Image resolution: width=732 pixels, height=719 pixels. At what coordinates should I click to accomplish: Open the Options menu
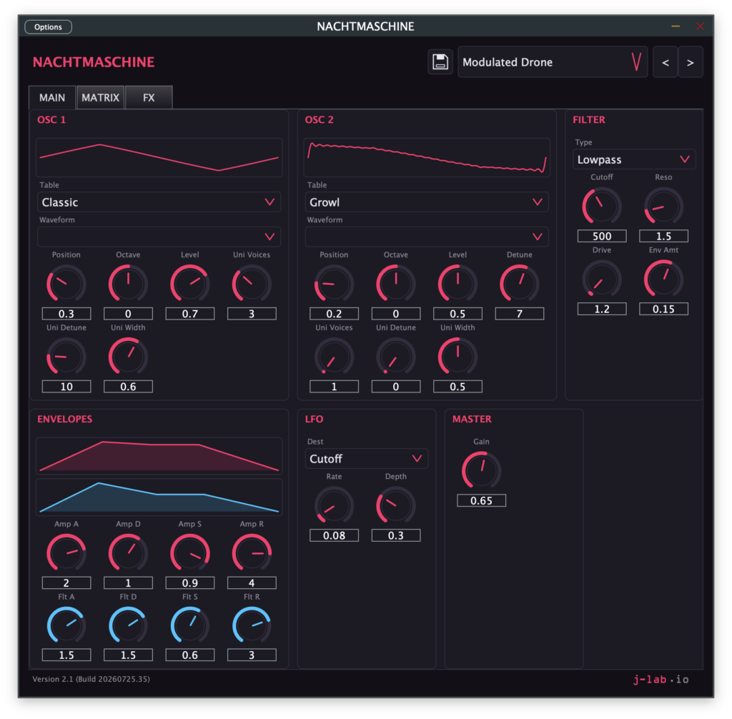click(48, 26)
